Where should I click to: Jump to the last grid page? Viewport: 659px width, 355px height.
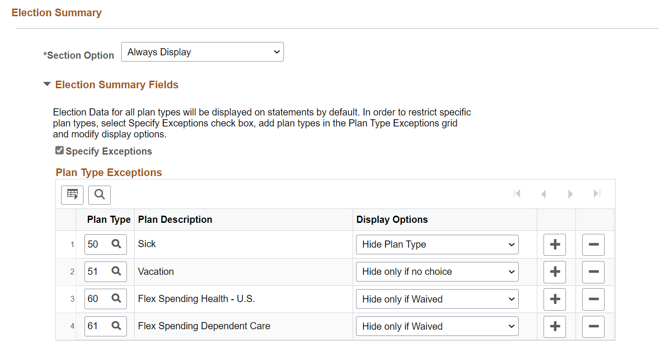(596, 194)
